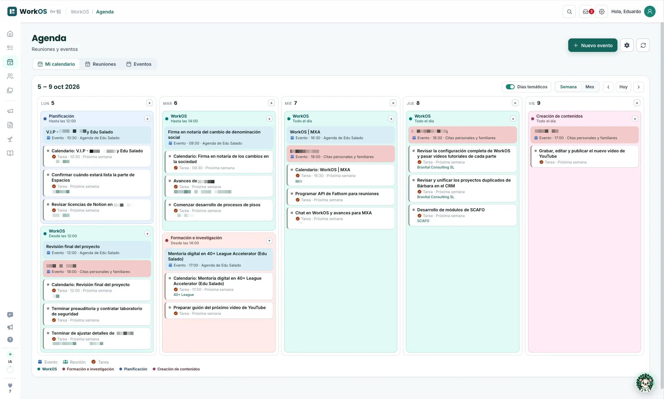Add an item to Monday 5 column header

[149, 103]
